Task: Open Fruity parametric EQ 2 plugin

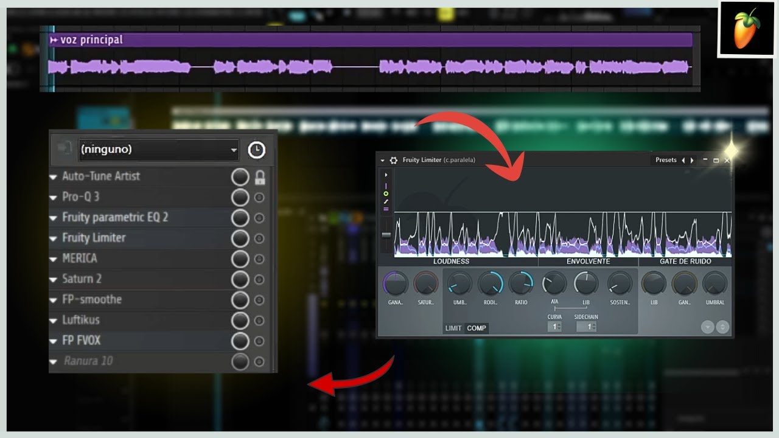Action: 115,217
